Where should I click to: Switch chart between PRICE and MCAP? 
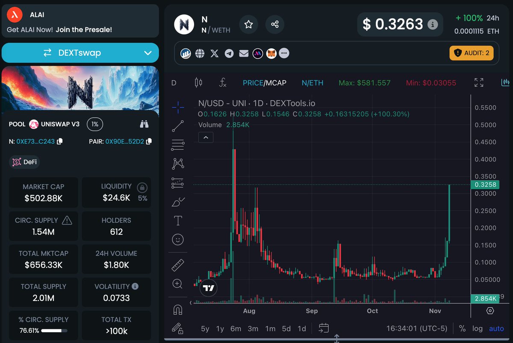pos(265,83)
